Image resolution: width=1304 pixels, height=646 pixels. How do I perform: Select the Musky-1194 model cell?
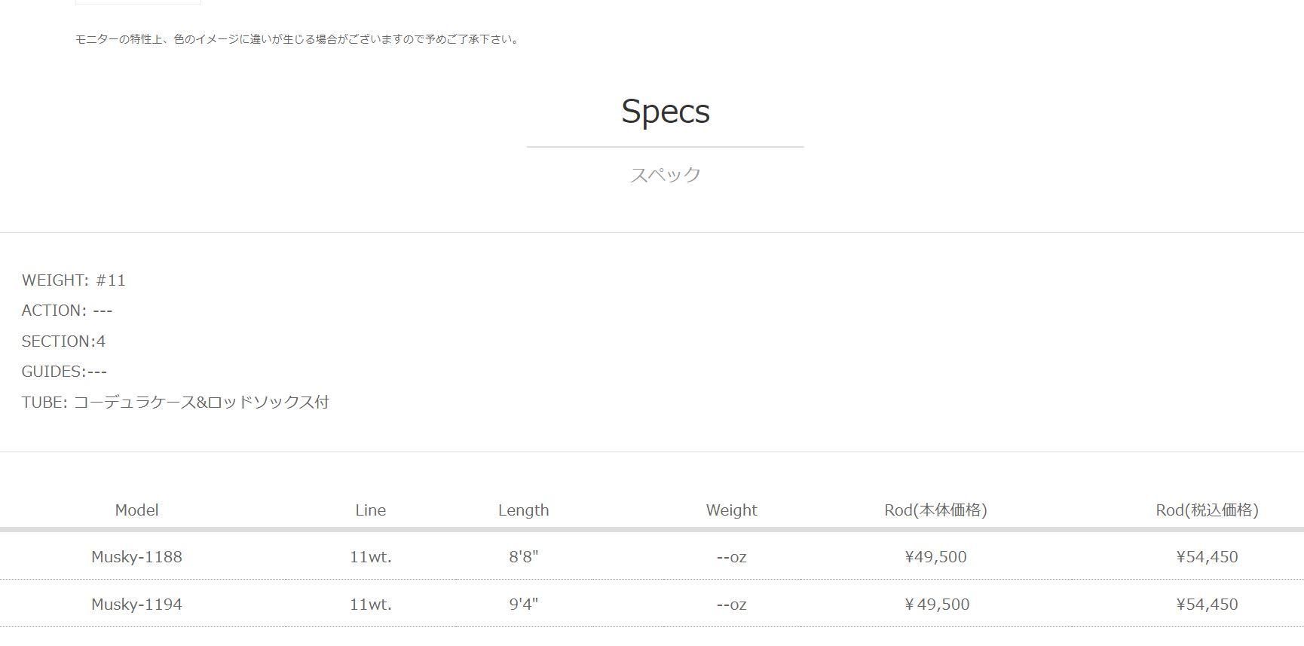[136, 605]
